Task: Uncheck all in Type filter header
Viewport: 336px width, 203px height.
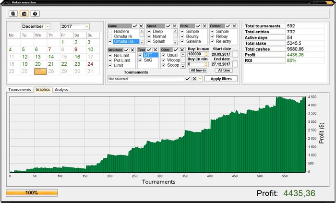Action: (x=156, y=50)
